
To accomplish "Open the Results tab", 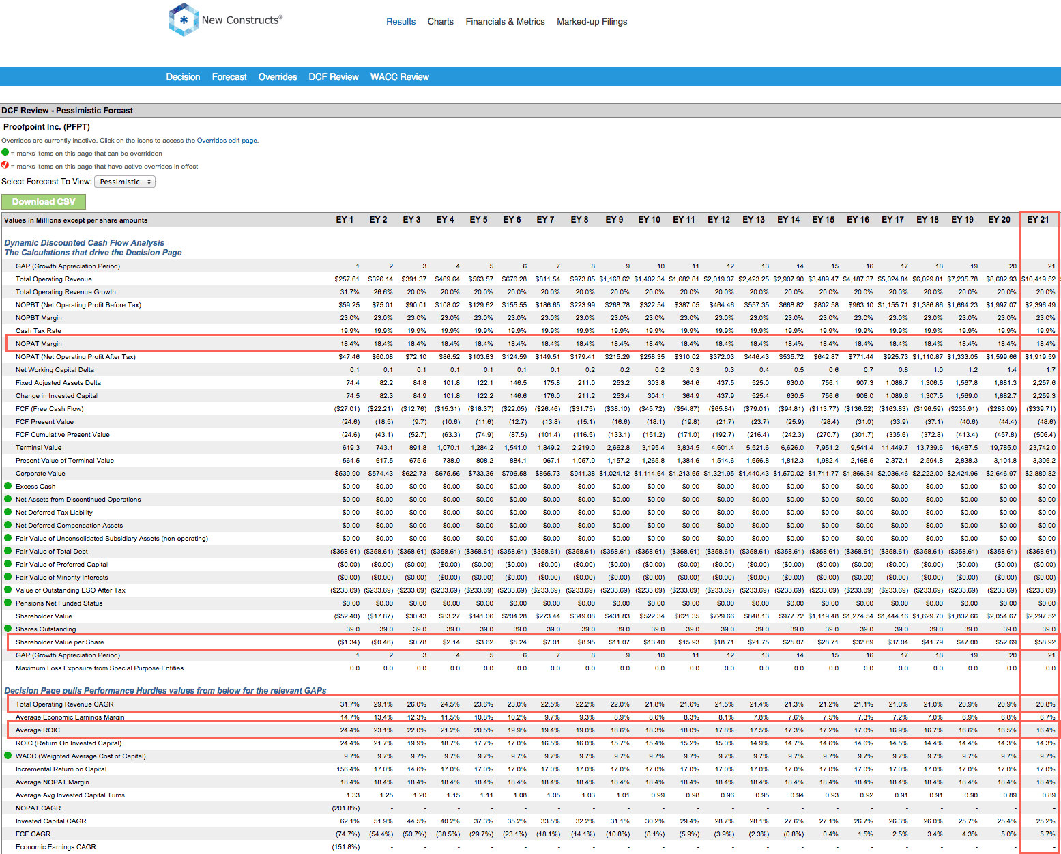I will [x=401, y=22].
